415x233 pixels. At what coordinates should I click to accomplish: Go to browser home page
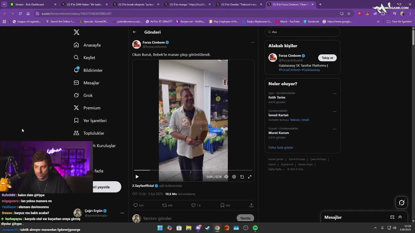click(28, 14)
